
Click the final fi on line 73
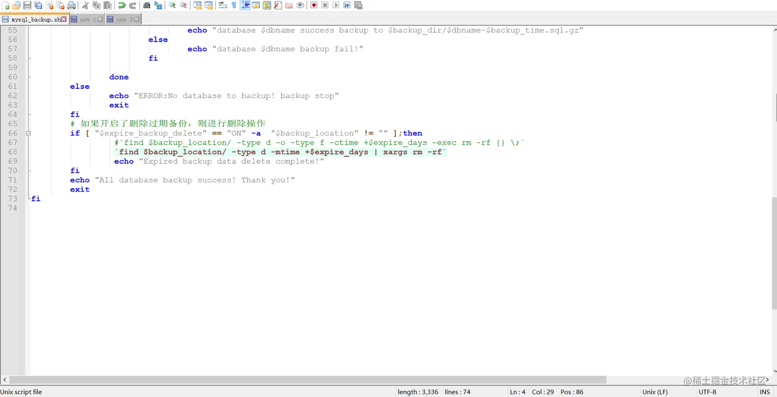(35, 199)
